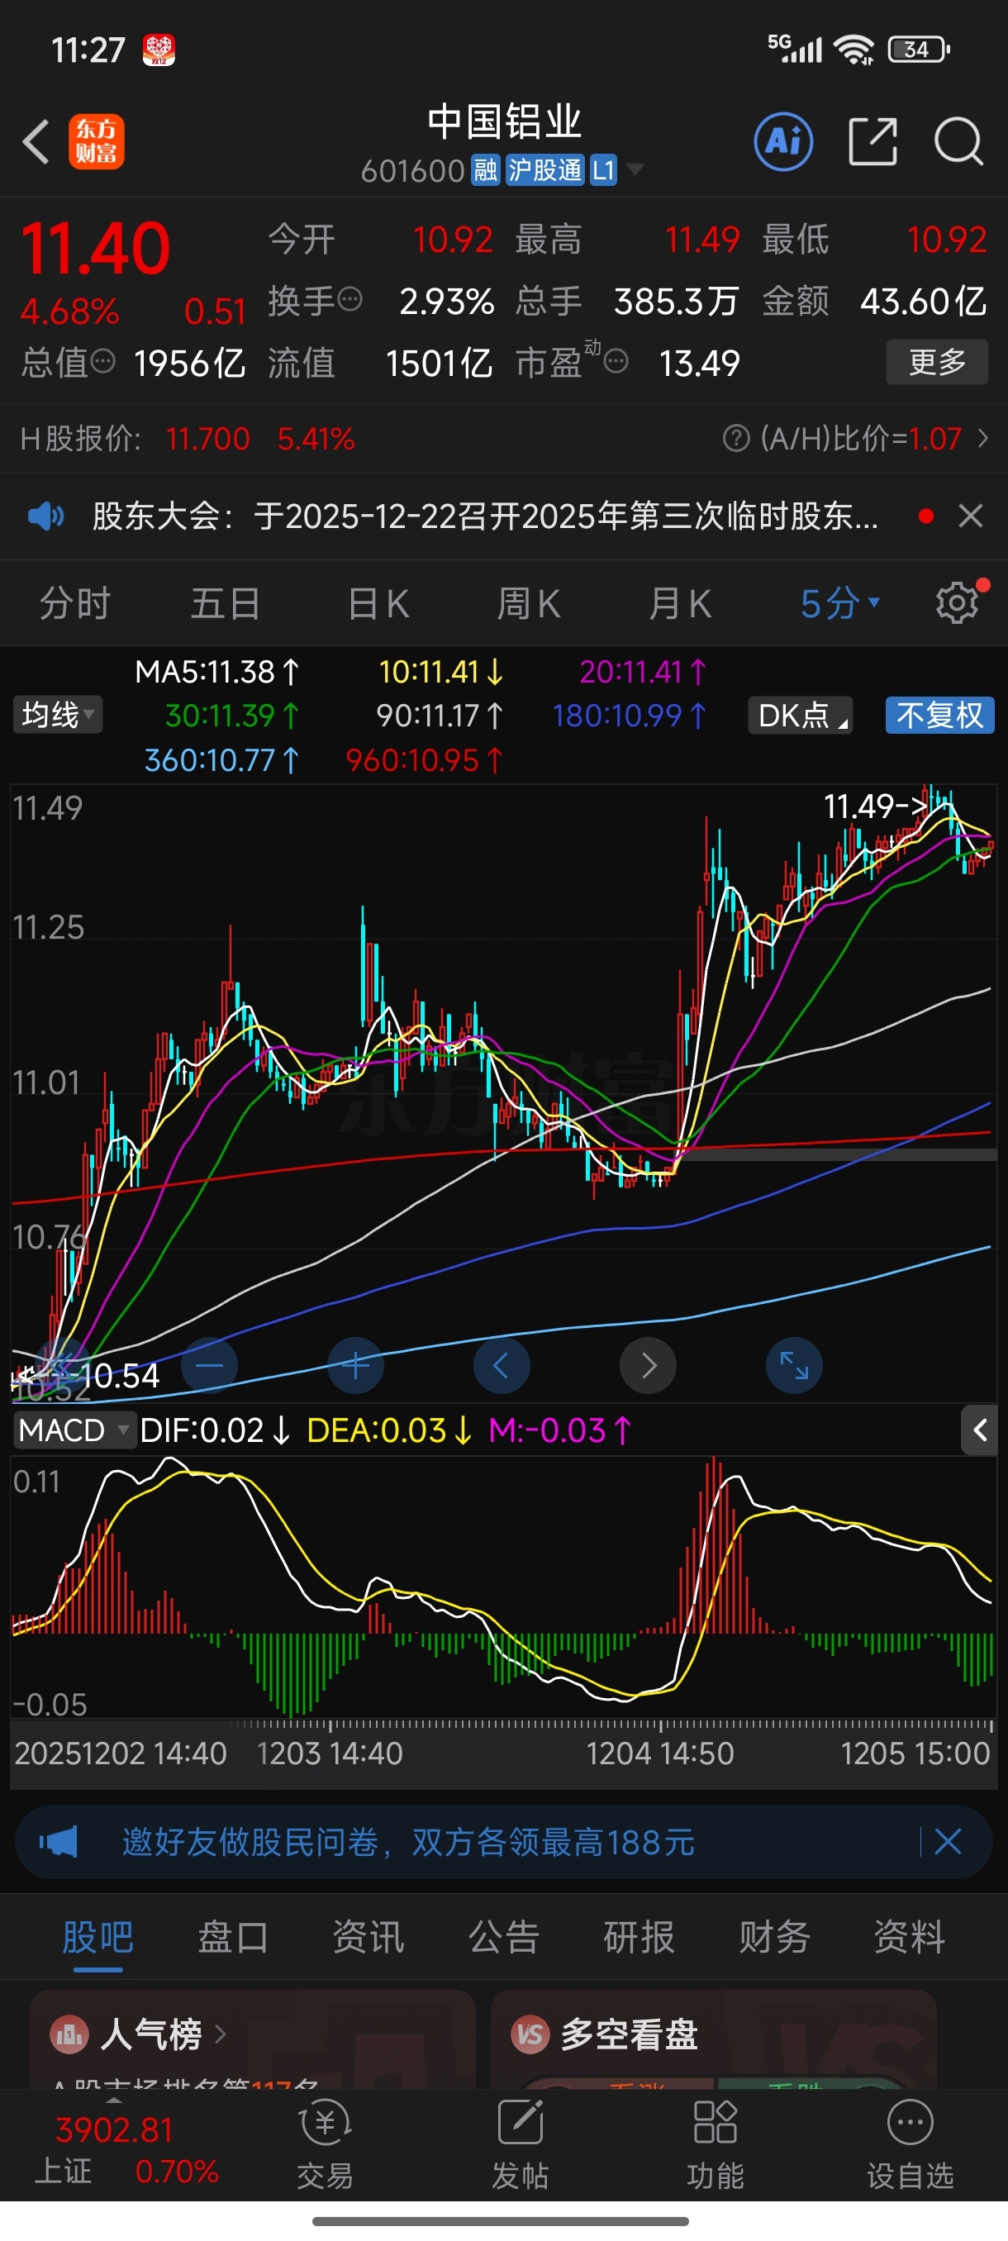Open the 股东大会 announcement text
This screenshot has height=2241, width=1008.
(x=484, y=516)
